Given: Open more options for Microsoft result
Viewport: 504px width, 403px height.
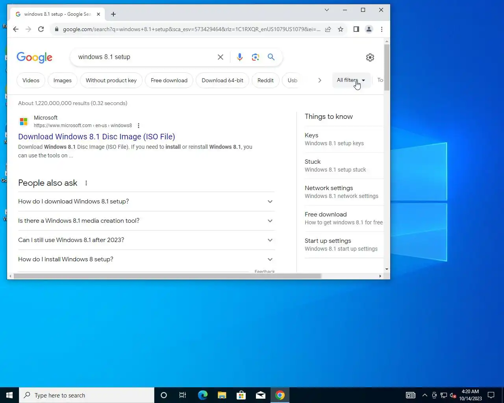Looking at the screenshot, I should pyautogui.click(x=138, y=126).
